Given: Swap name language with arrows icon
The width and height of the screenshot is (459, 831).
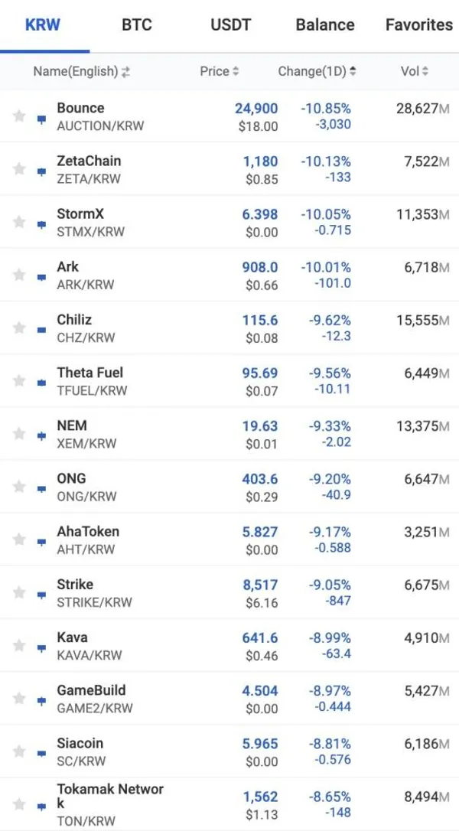Looking at the screenshot, I should pyautogui.click(x=125, y=72).
